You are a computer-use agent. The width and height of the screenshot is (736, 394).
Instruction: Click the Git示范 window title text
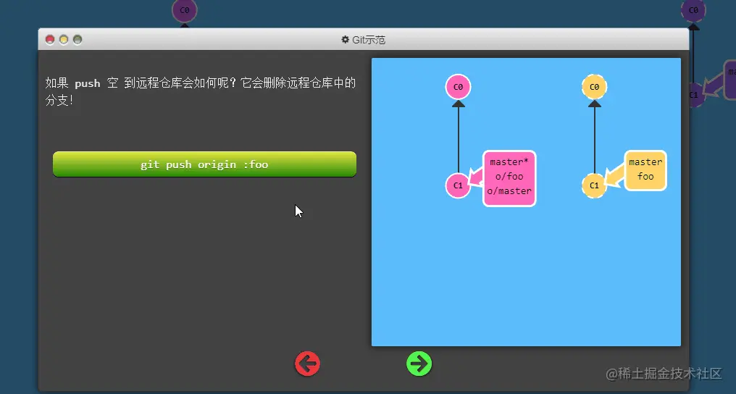pos(369,40)
